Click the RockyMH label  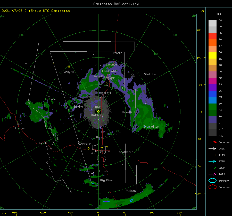click(x=68, y=72)
